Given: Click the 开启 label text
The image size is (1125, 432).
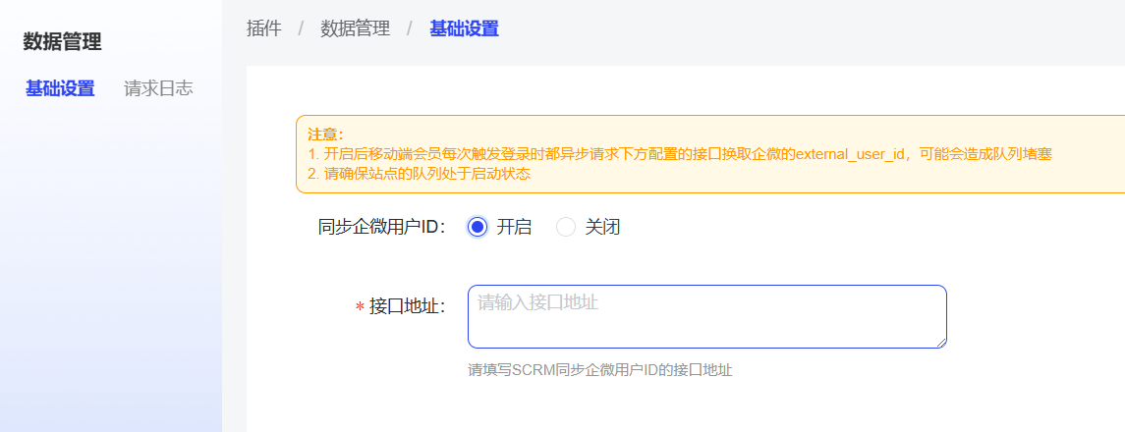Looking at the screenshot, I should click(x=514, y=227).
